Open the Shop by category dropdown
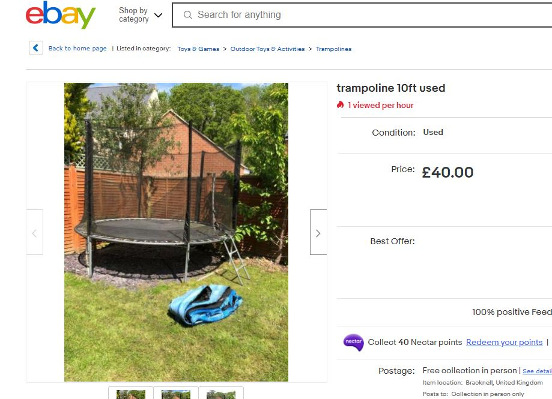This screenshot has width=552, height=399. click(140, 15)
